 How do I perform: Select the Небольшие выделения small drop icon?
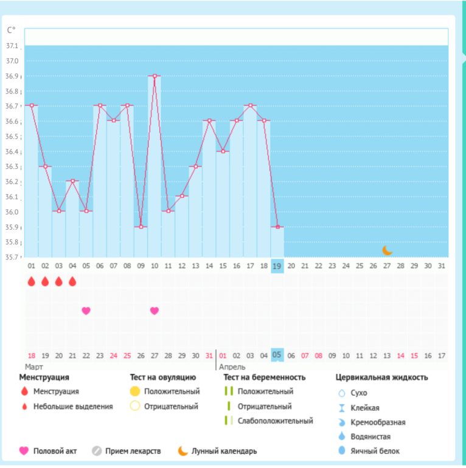click(x=24, y=407)
